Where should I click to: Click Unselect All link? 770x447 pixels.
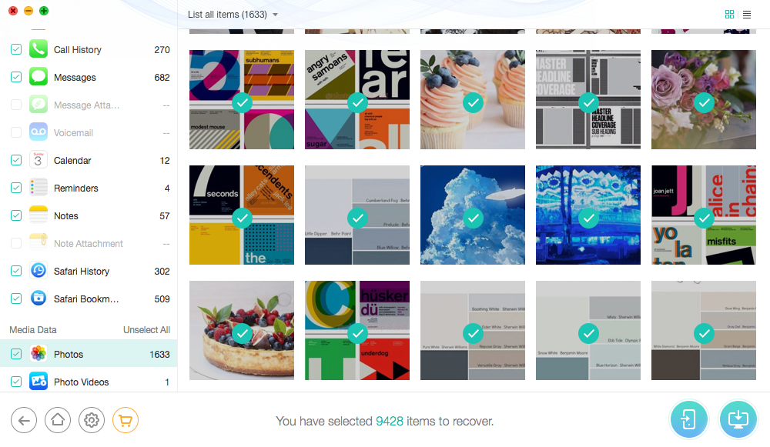(x=146, y=330)
